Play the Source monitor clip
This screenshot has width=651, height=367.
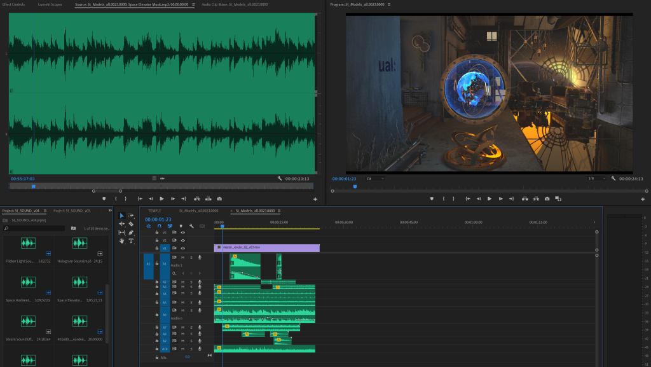click(162, 199)
